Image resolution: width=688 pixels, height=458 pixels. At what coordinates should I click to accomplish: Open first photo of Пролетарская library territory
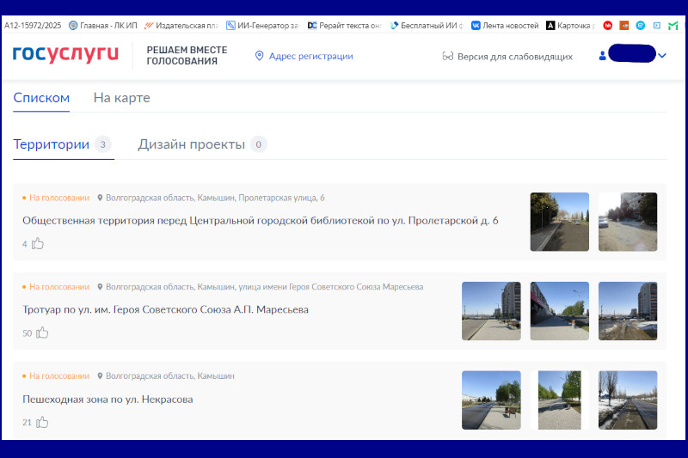[559, 222]
